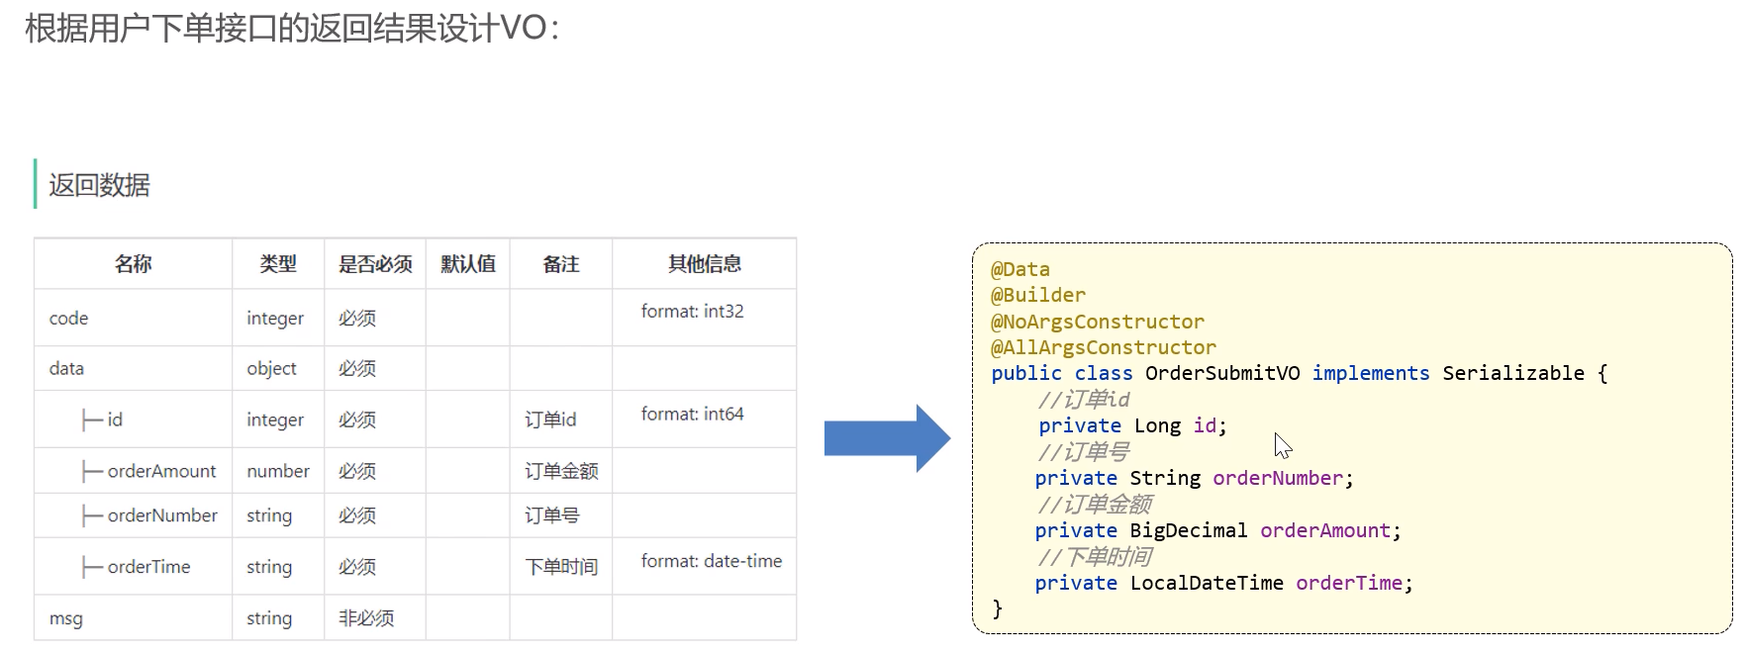Click the tree branch marker before orderTime
1747x654 pixels.
(x=92, y=567)
